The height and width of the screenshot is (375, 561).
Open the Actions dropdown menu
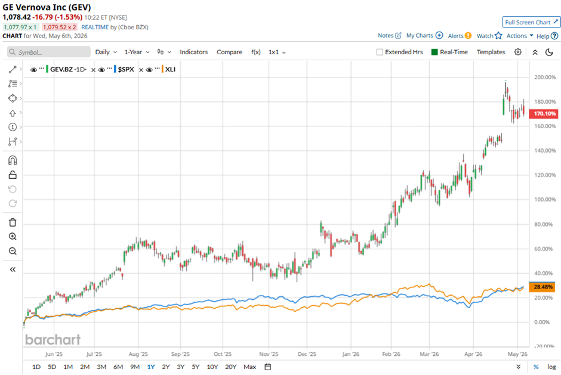pos(519,36)
